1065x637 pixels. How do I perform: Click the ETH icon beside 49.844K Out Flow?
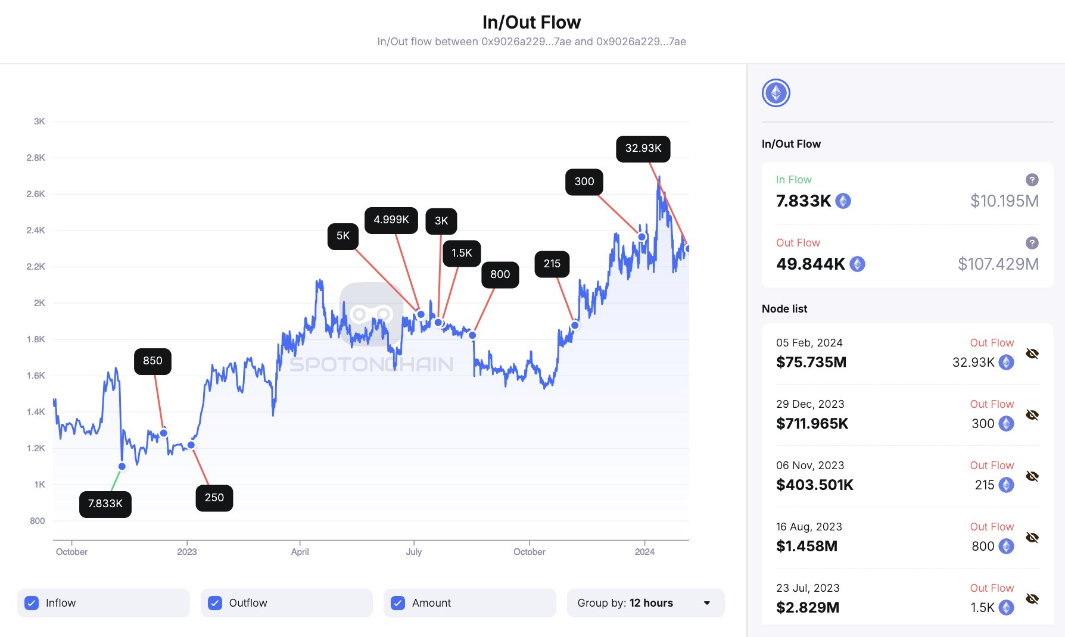pyautogui.click(x=858, y=264)
